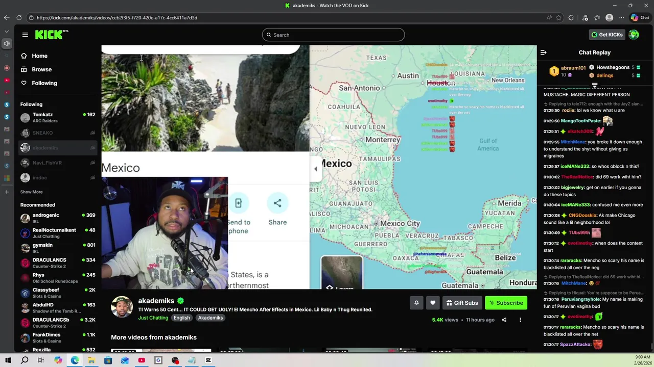This screenshot has height=367, width=654.
Task: Click abraum101 in chat leaderboard
Action: click(573, 68)
